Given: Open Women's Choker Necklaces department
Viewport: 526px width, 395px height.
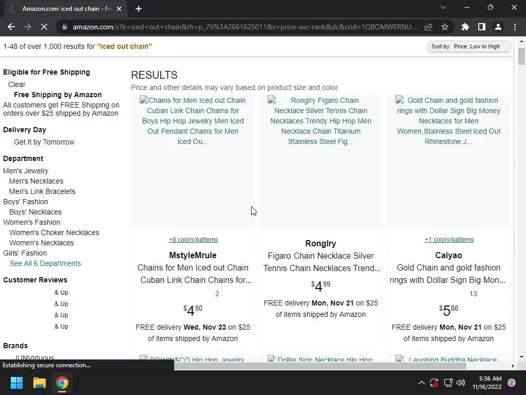Looking at the screenshot, I should click(54, 232).
